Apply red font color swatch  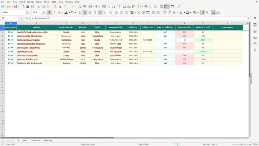click(x=66, y=12)
